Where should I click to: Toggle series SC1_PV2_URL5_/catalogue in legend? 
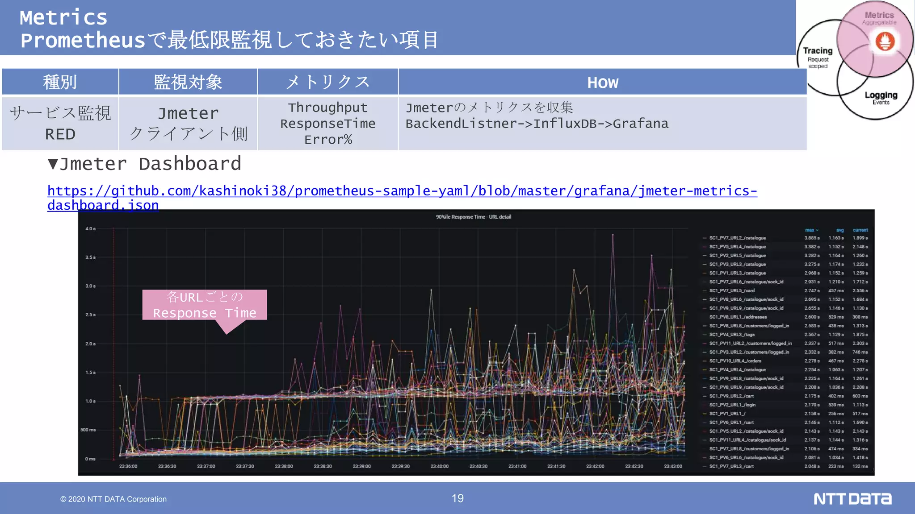click(x=738, y=256)
